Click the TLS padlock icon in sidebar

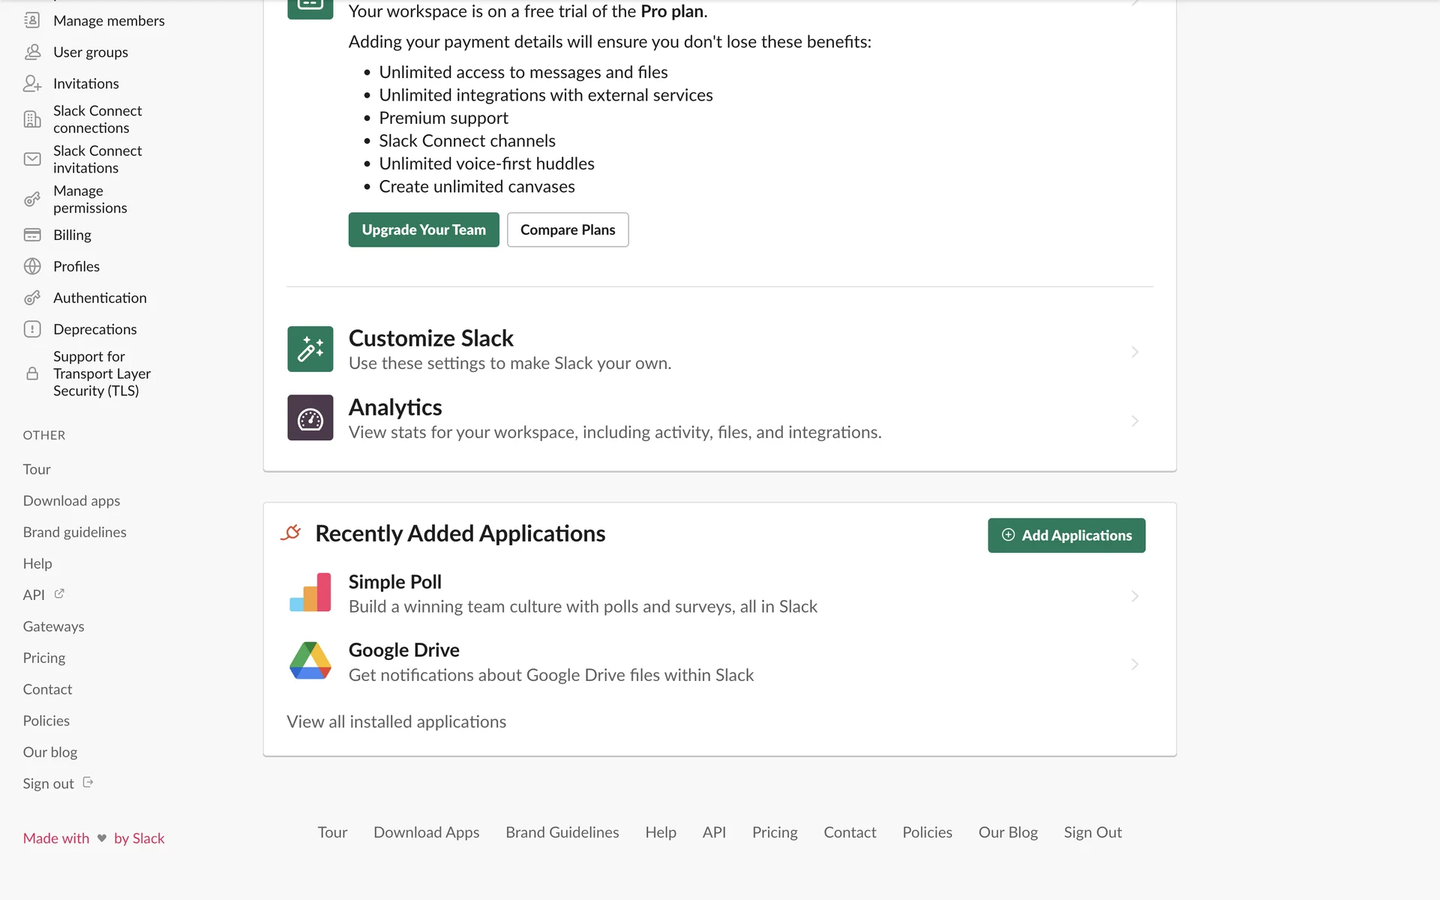(32, 373)
